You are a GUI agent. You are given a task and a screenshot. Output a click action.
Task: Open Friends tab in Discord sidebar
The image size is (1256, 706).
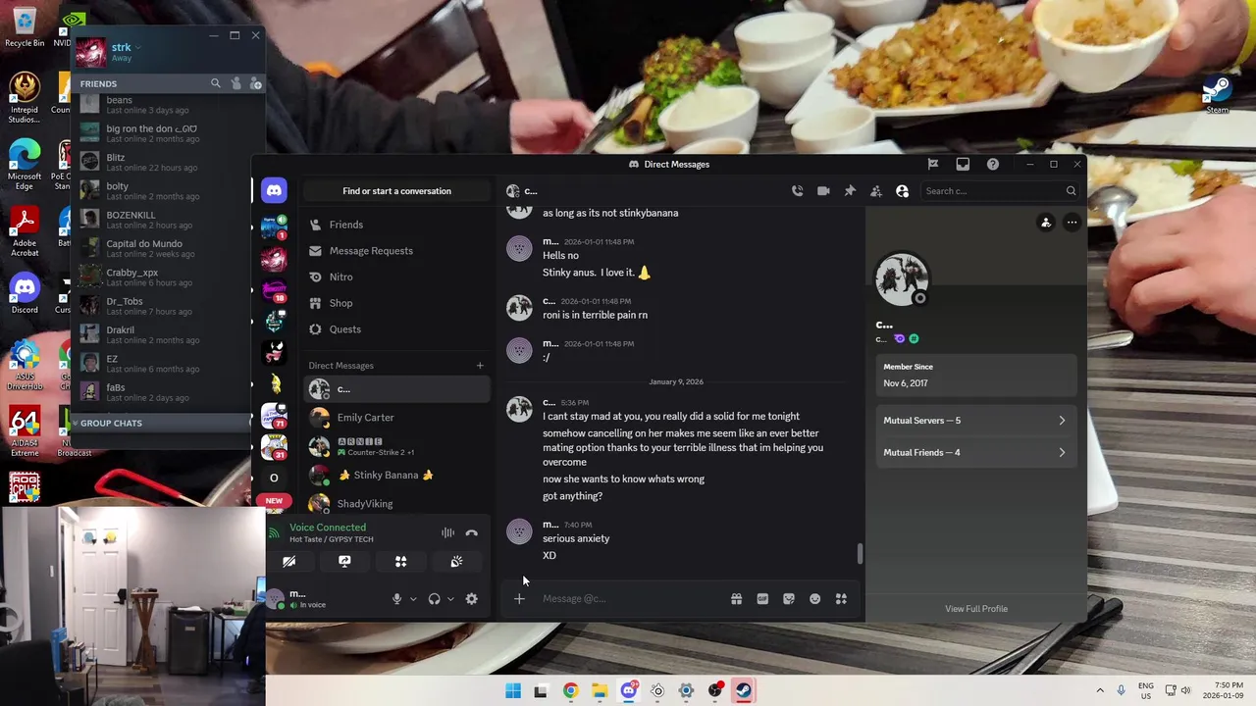[x=396, y=225]
